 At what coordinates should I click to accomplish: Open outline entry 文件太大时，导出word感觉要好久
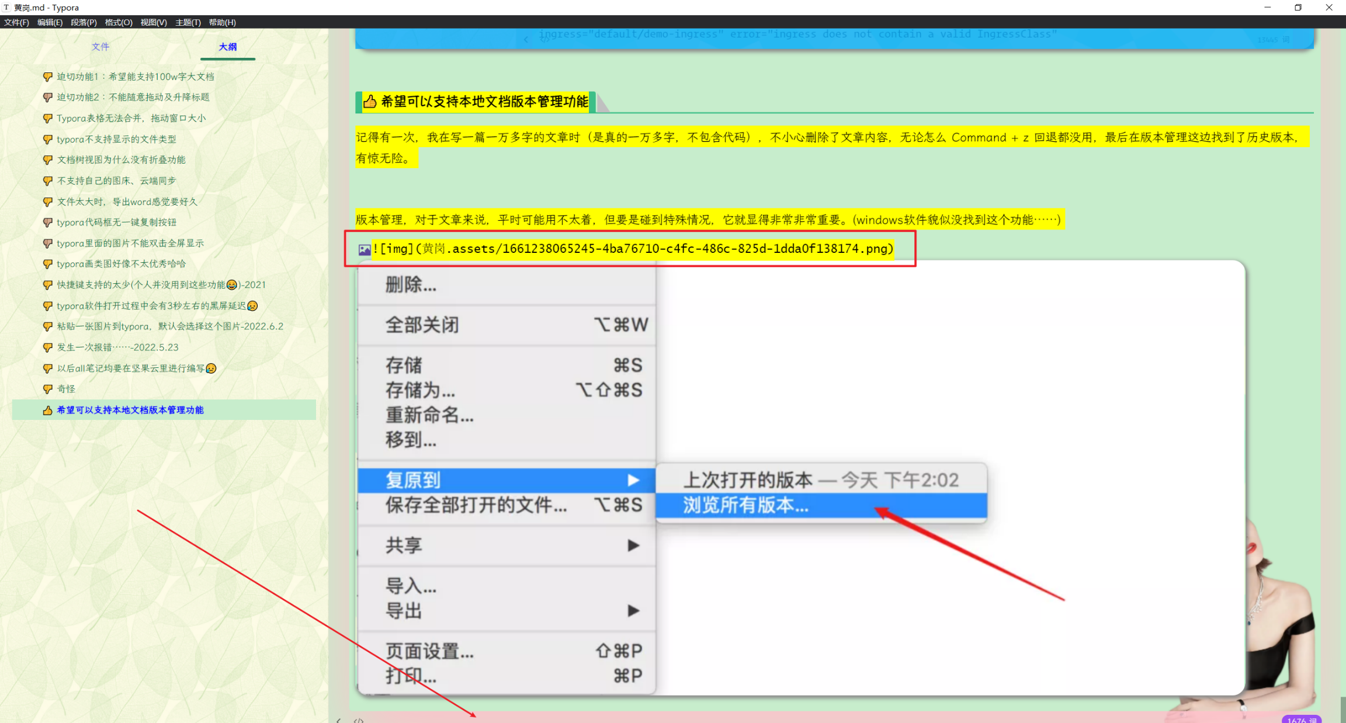tap(127, 201)
